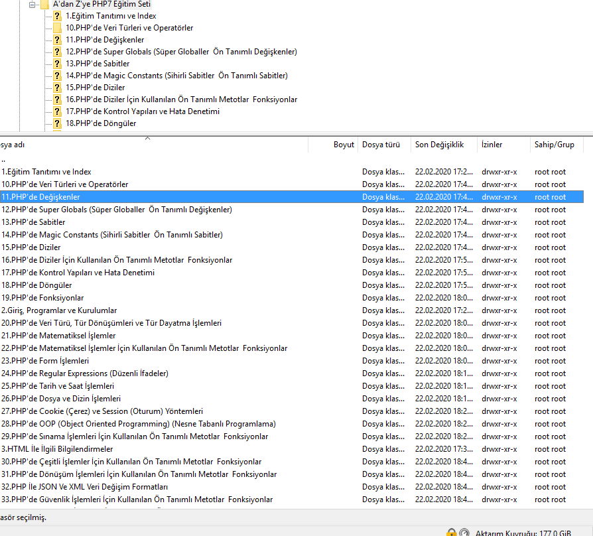Sort by the Son Değişiklik column header
Viewport: 593px width, 536px height.
pyautogui.click(x=444, y=145)
